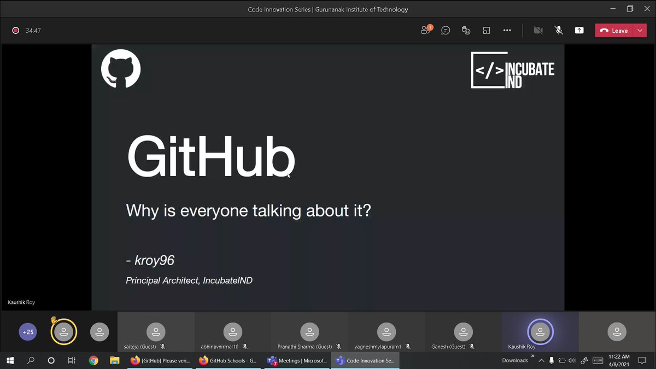Expand the Leave options dropdown arrow
Image resolution: width=656 pixels, height=369 pixels.
click(x=640, y=31)
